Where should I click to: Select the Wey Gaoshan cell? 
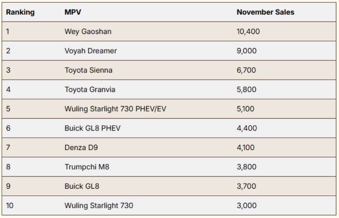click(x=88, y=32)
